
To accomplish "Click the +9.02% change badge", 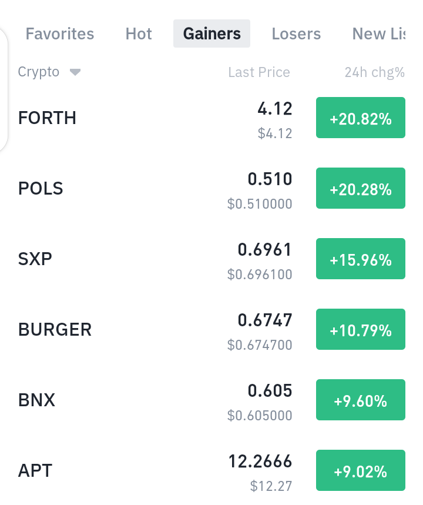I will tap(361, 470).
